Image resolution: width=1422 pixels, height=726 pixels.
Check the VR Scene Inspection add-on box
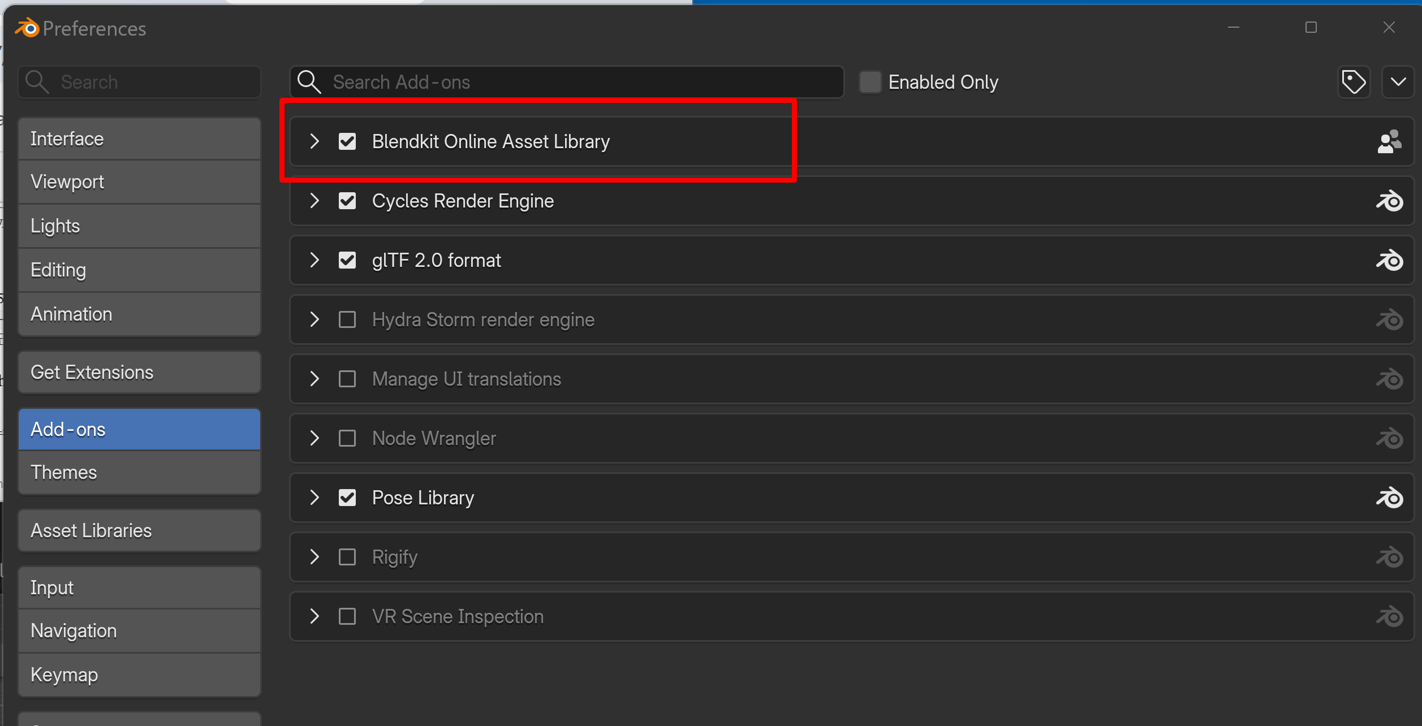coord(347,616)
